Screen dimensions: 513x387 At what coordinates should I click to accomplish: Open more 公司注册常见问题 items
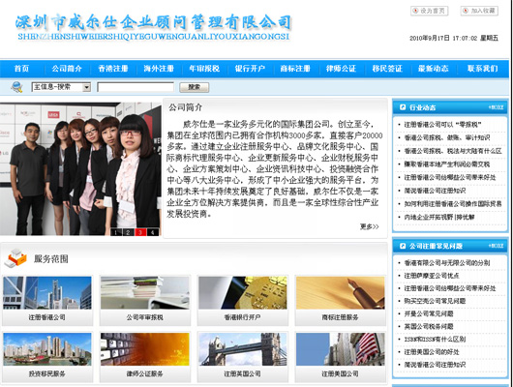[496, 246]
